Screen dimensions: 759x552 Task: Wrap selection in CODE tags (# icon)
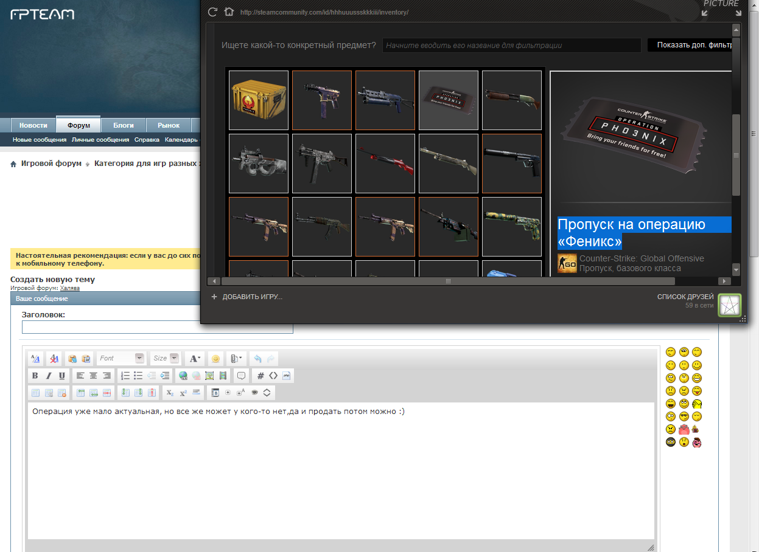(261, 376)
